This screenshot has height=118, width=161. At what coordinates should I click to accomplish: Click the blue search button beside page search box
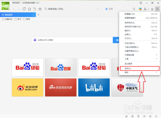tap(116, 40)
